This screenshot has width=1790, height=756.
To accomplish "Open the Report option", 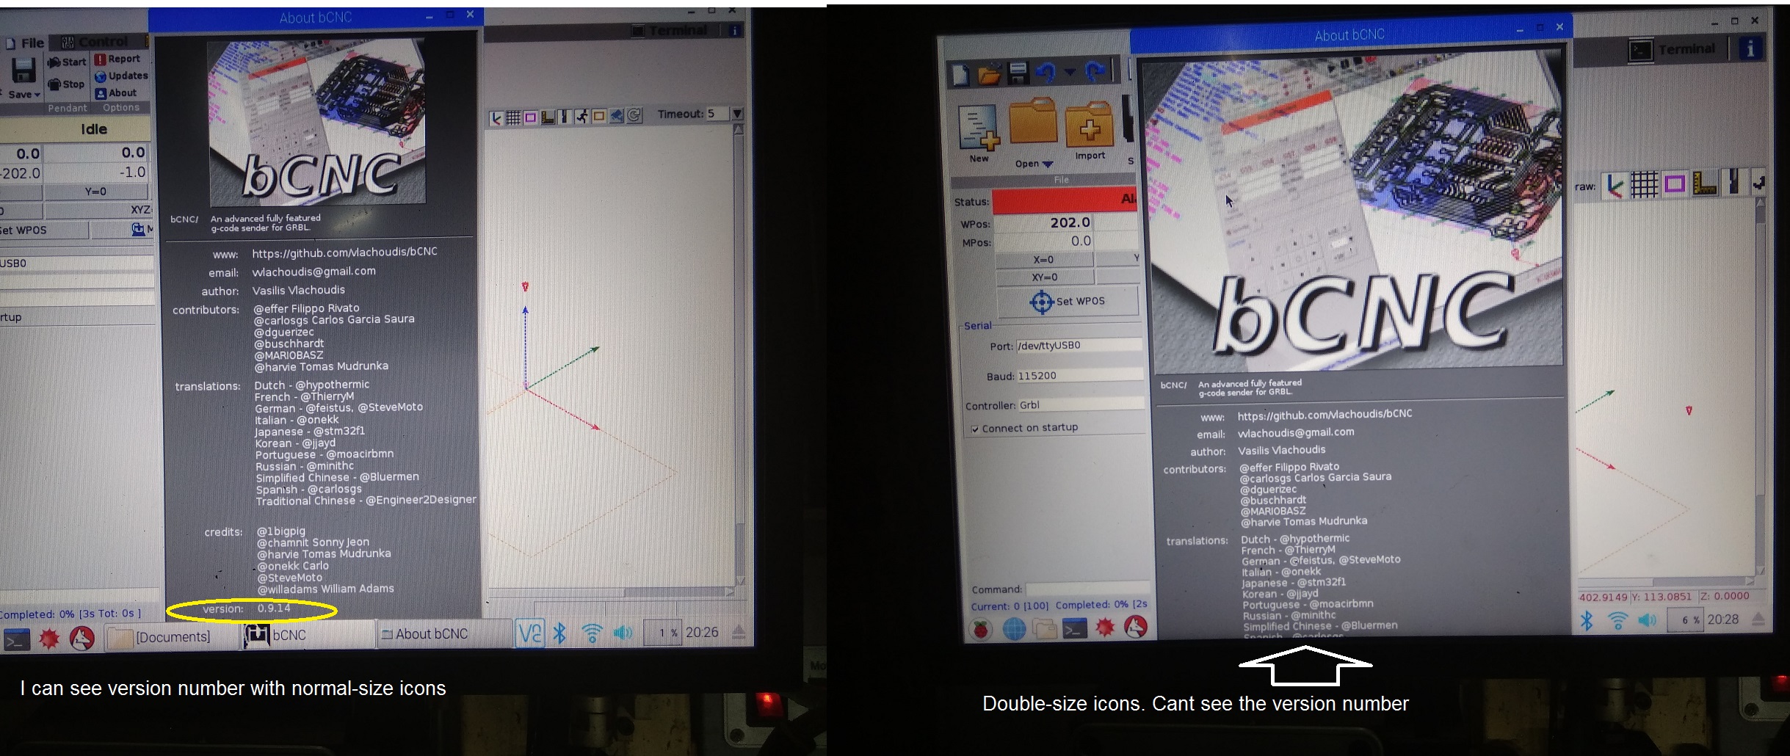I will coord(117,59).
